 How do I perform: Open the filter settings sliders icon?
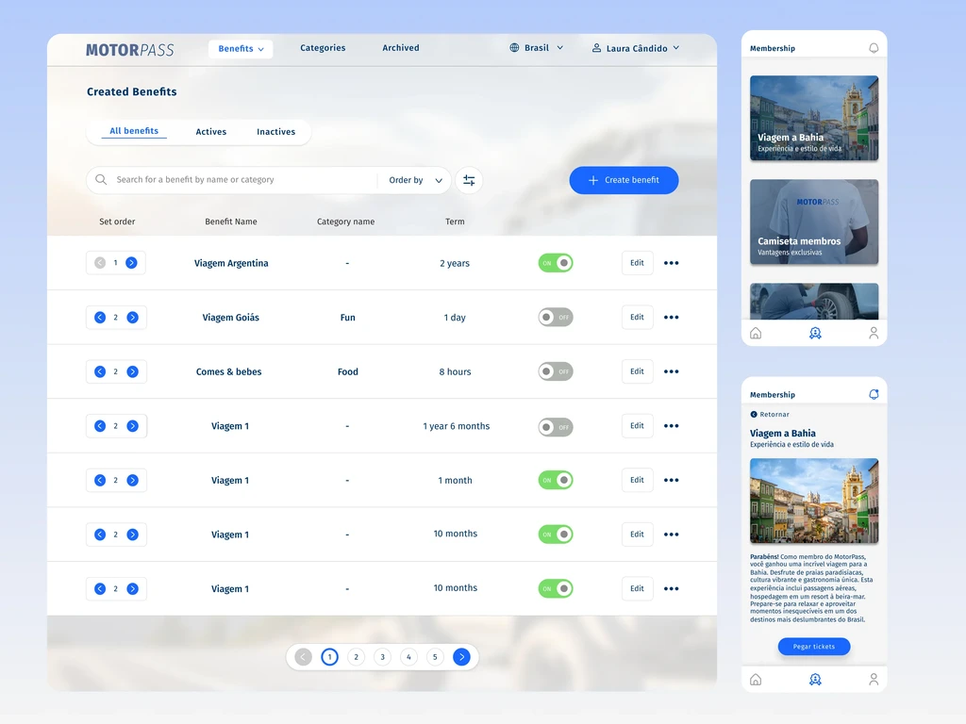pos(469,180)
